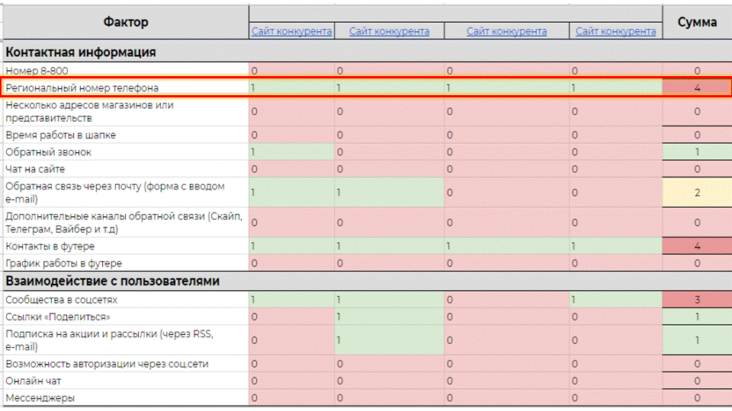Open the second Сайт конкурента link

[x=390, y=31]
